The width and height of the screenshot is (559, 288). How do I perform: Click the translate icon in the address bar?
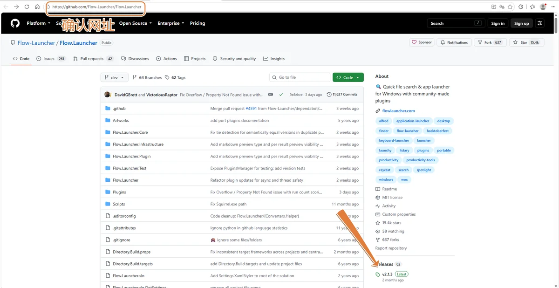click(x=502, y=7)
